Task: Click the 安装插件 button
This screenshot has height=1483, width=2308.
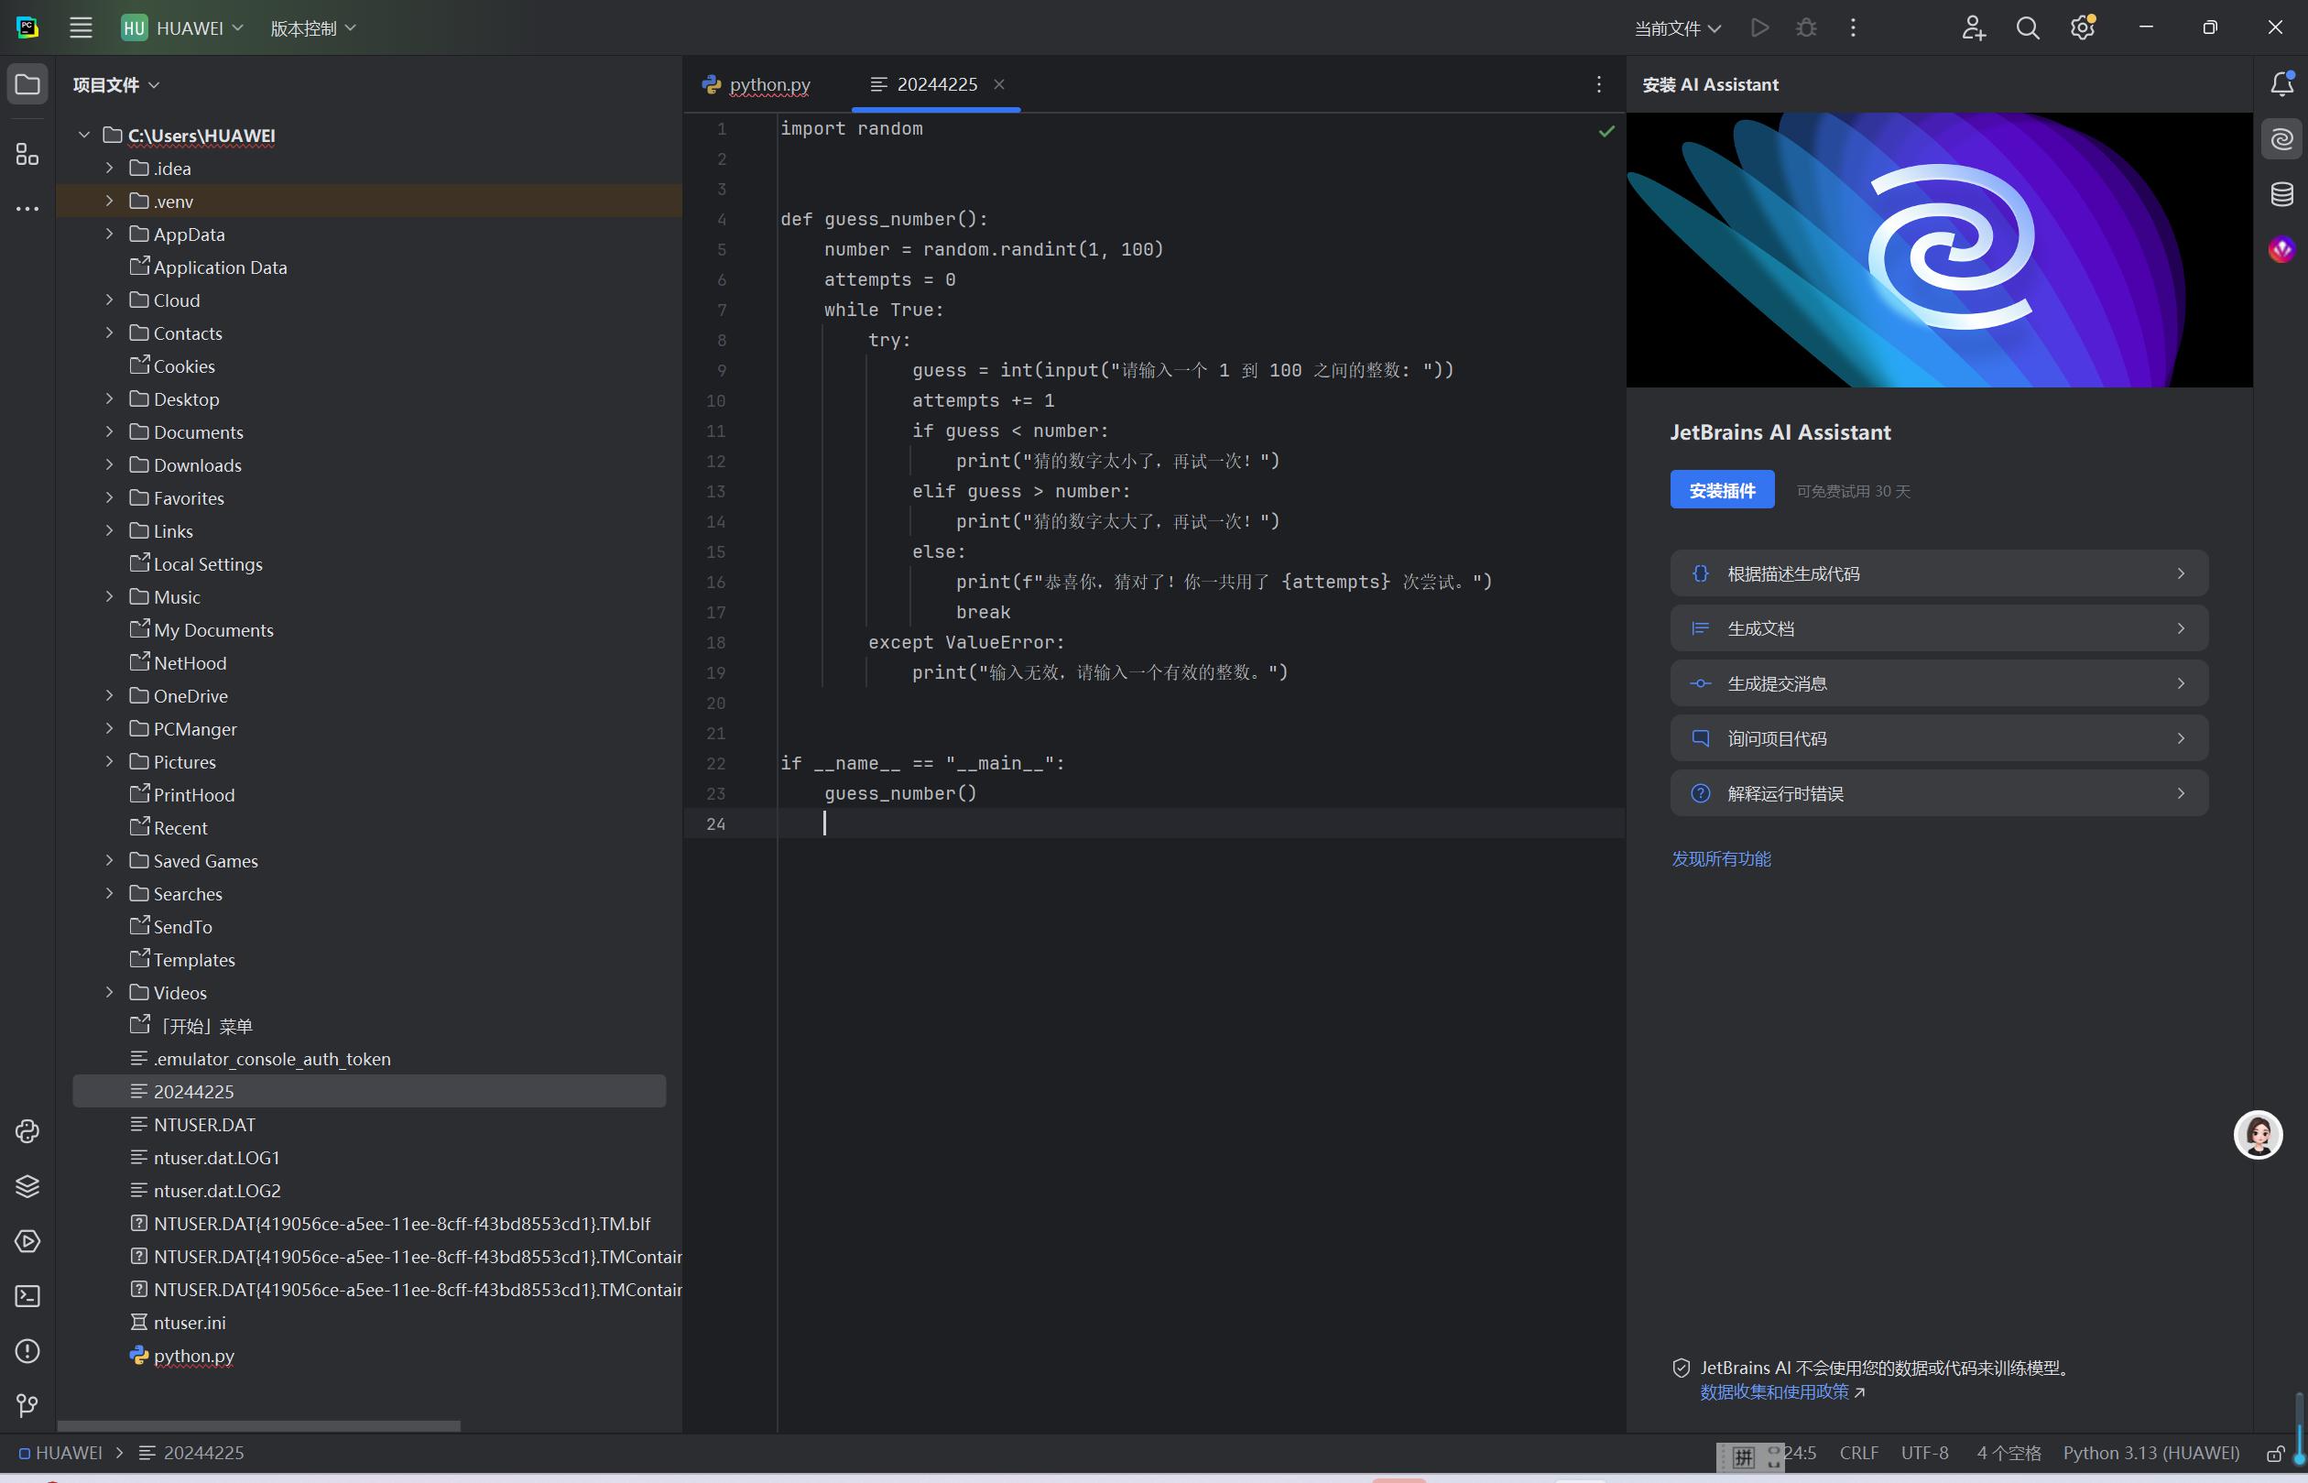Action: [1721, 490]
